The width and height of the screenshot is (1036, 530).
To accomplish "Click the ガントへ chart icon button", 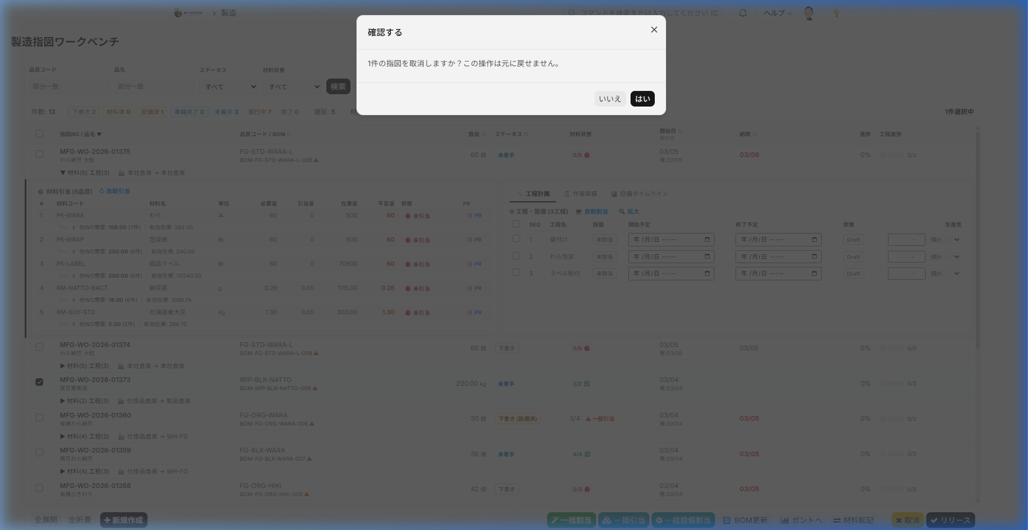I will click(785, 520).
